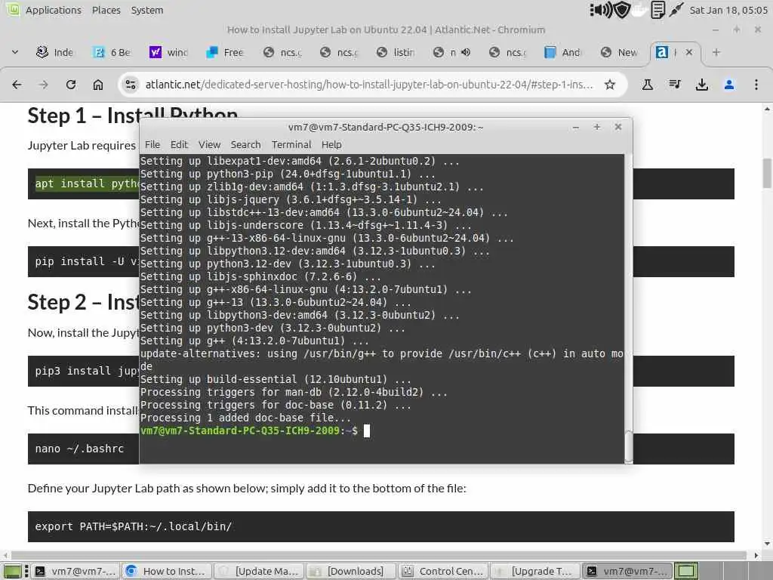Open Chrome Labs flask icon
The image size is (773, 580).
point(647,85)
